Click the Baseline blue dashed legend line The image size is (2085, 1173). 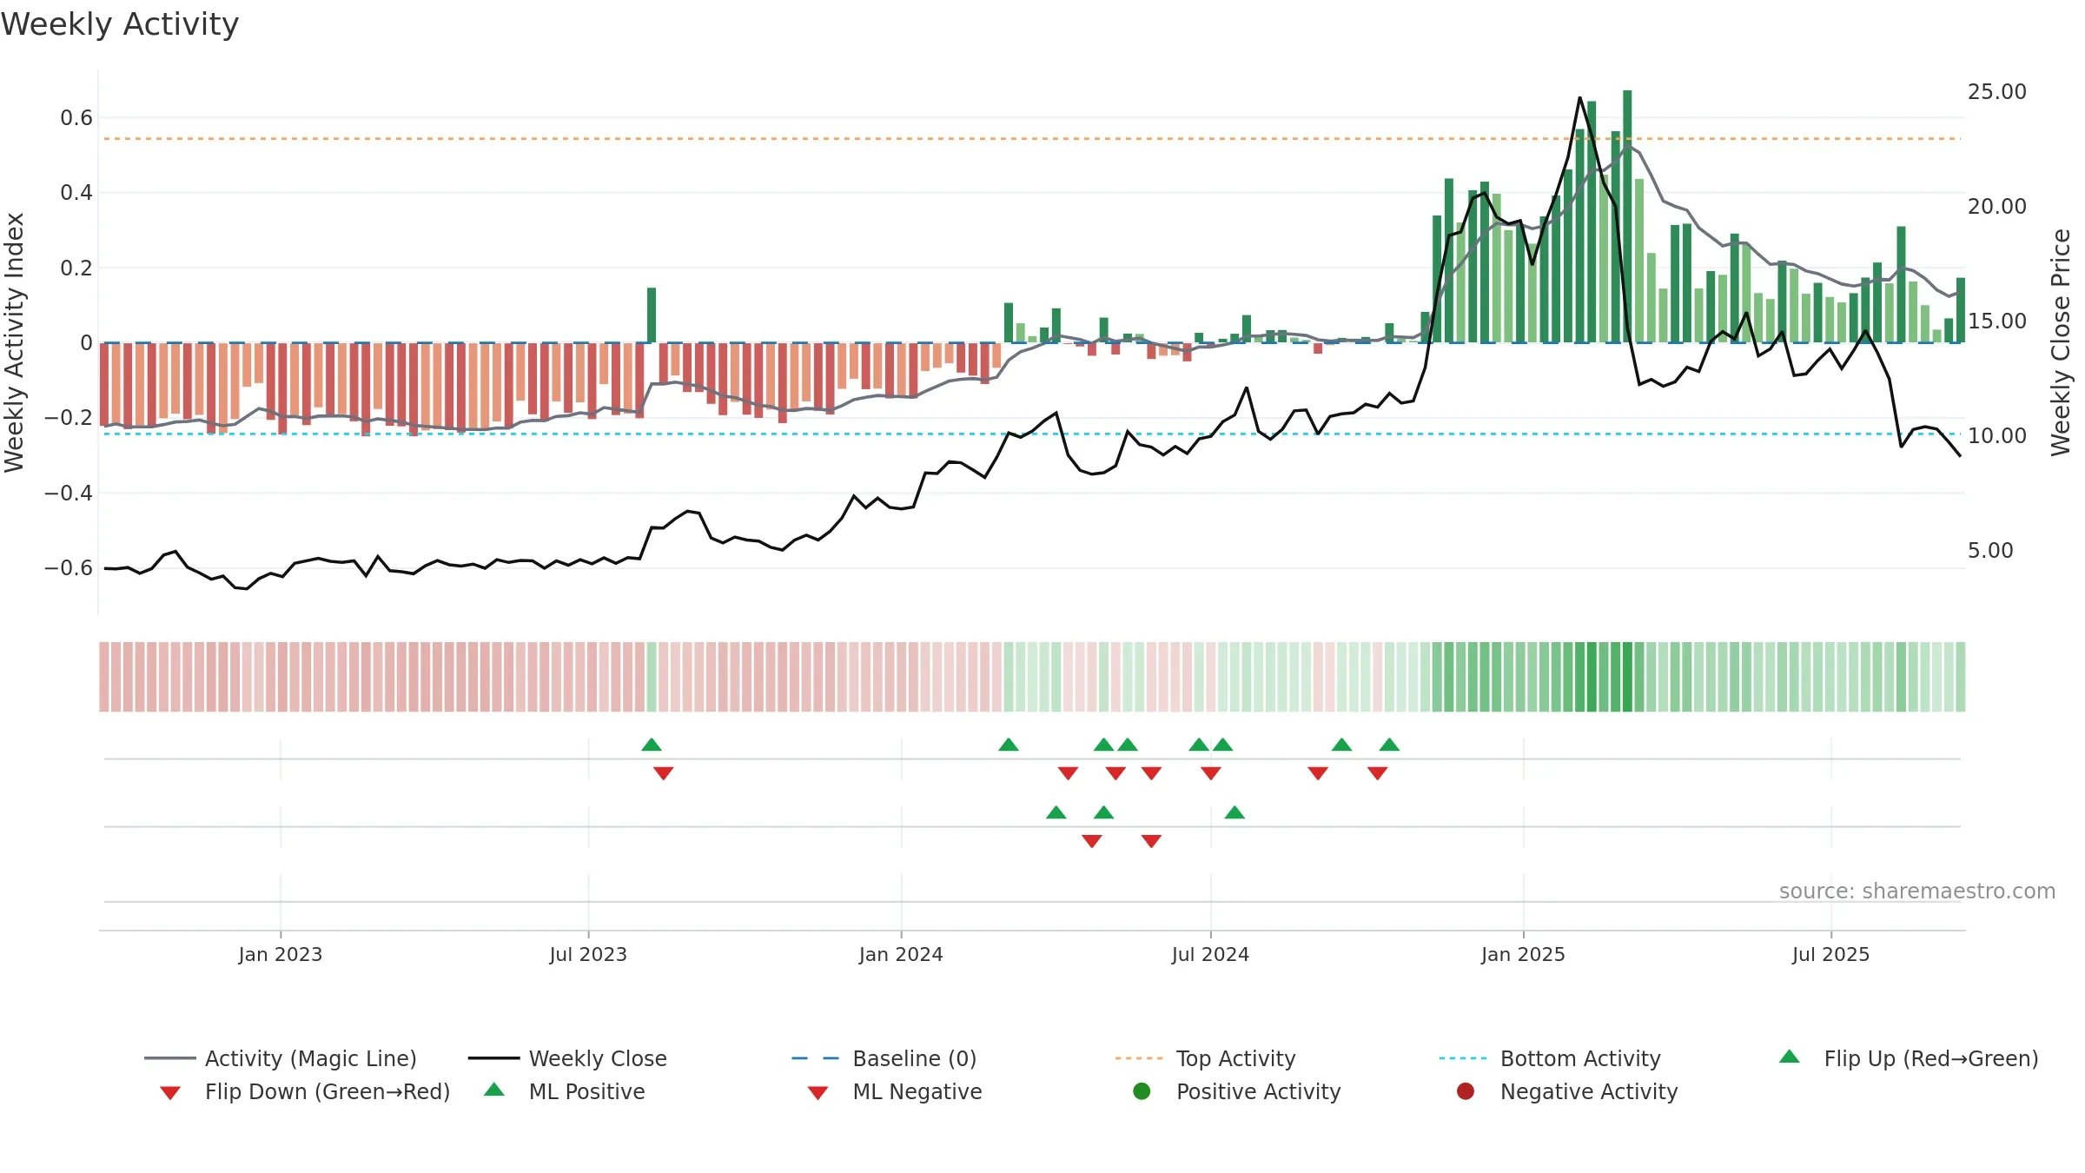point(816,1058)
